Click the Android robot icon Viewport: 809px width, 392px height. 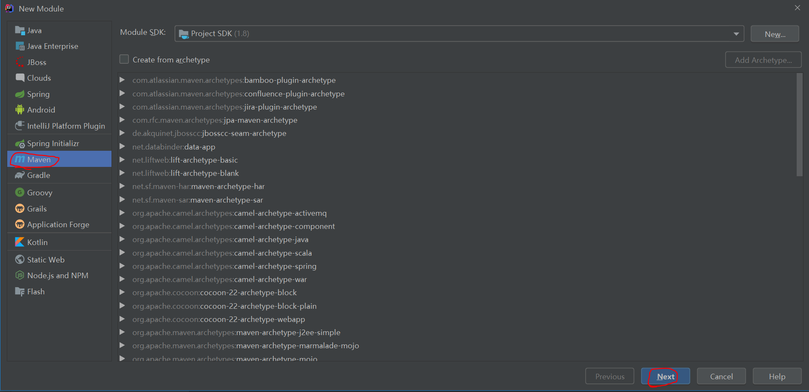pyautogui.click(x=20, y=110)
